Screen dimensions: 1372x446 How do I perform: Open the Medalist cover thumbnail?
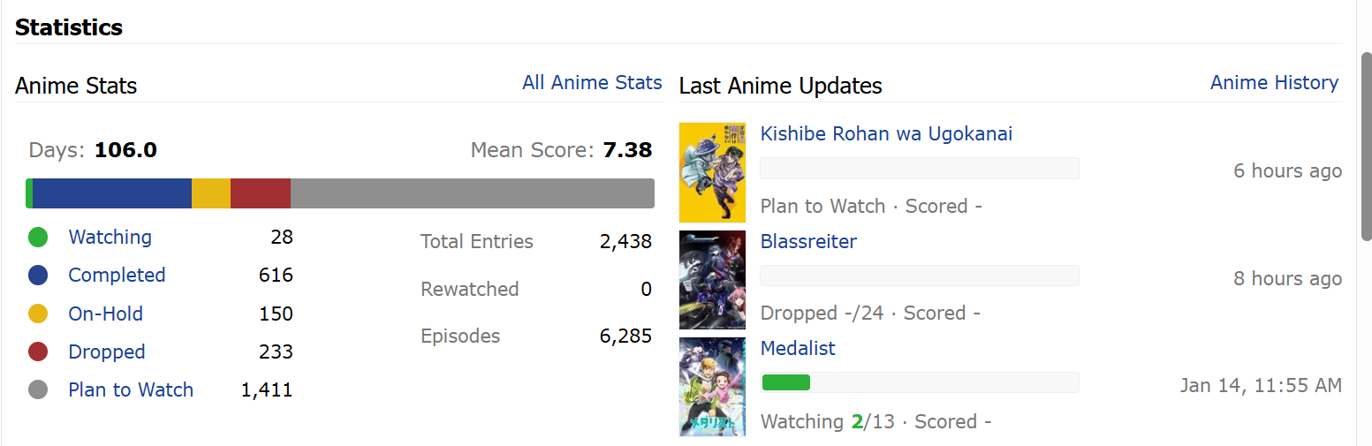point(712,387)
